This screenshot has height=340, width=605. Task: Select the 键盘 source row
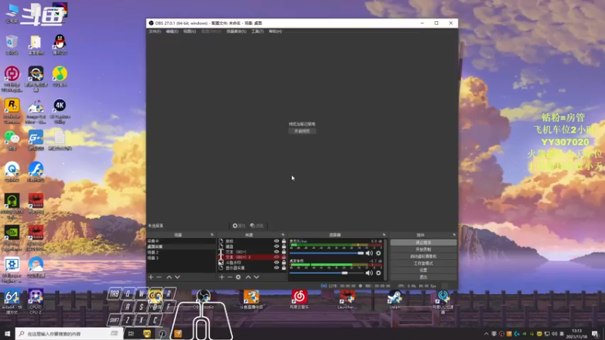[x=253, y=246]
